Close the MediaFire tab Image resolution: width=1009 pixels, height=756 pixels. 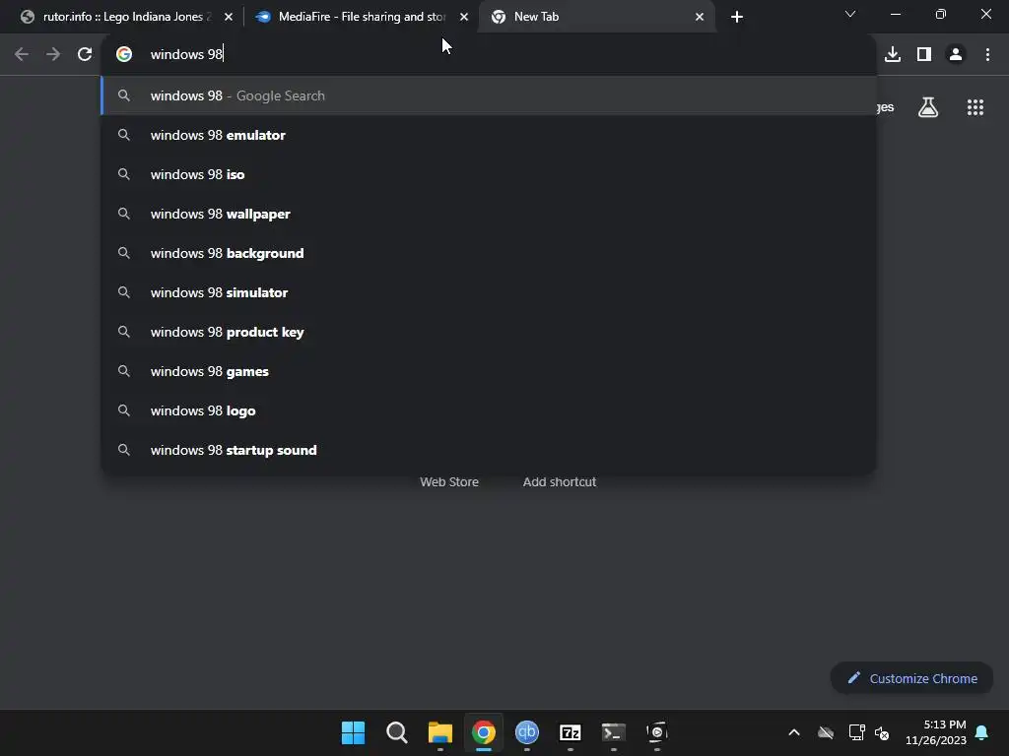tap(464, 17)
